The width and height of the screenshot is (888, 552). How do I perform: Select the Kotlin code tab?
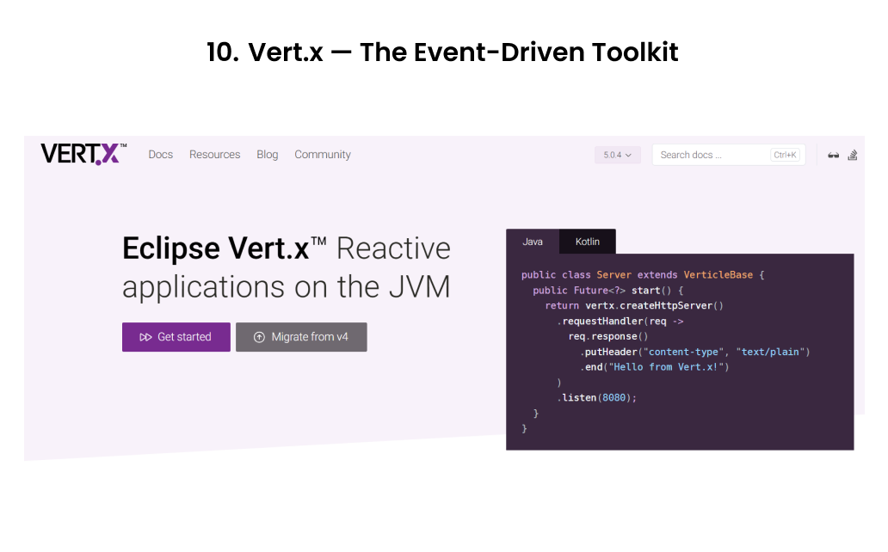(x=587, y=242)
